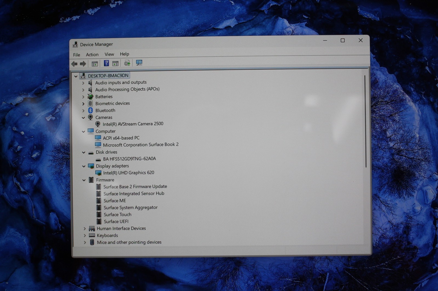
Task: Expand the Batteries category
Action: pos(83,97)
